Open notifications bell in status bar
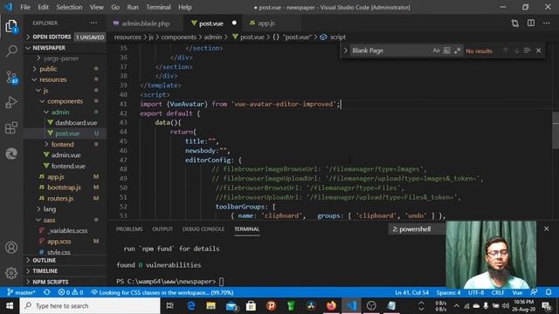This screenshot has width=559, height=314. pyautogui.click(x=549, y=292)
